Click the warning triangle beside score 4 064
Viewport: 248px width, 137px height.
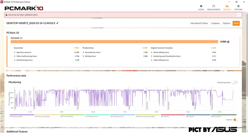(x=228, y=42)
